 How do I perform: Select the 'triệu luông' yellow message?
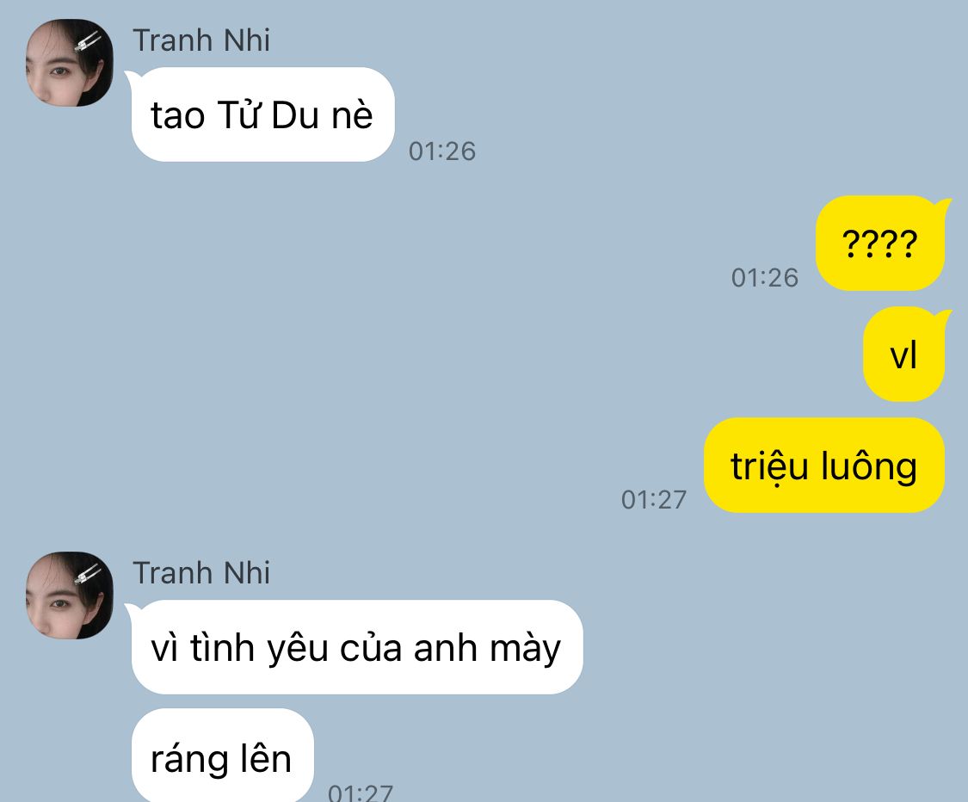coord(824,465)
